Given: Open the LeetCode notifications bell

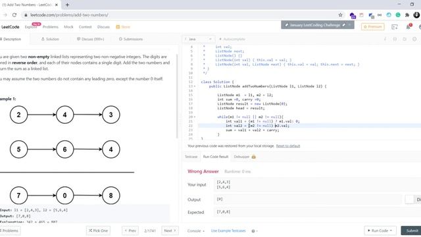Looking at the screenshot, I should click(409, 26).
